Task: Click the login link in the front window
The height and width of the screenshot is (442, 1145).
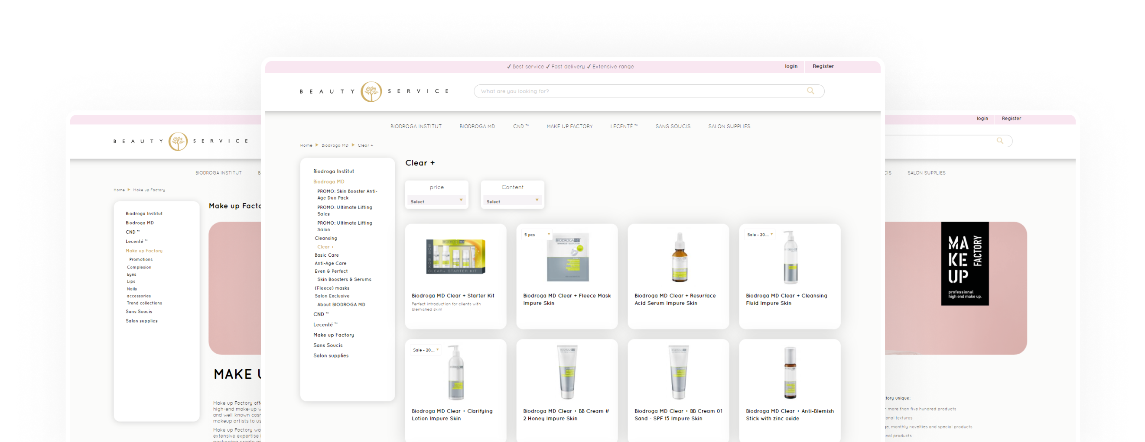Action: 791,66
